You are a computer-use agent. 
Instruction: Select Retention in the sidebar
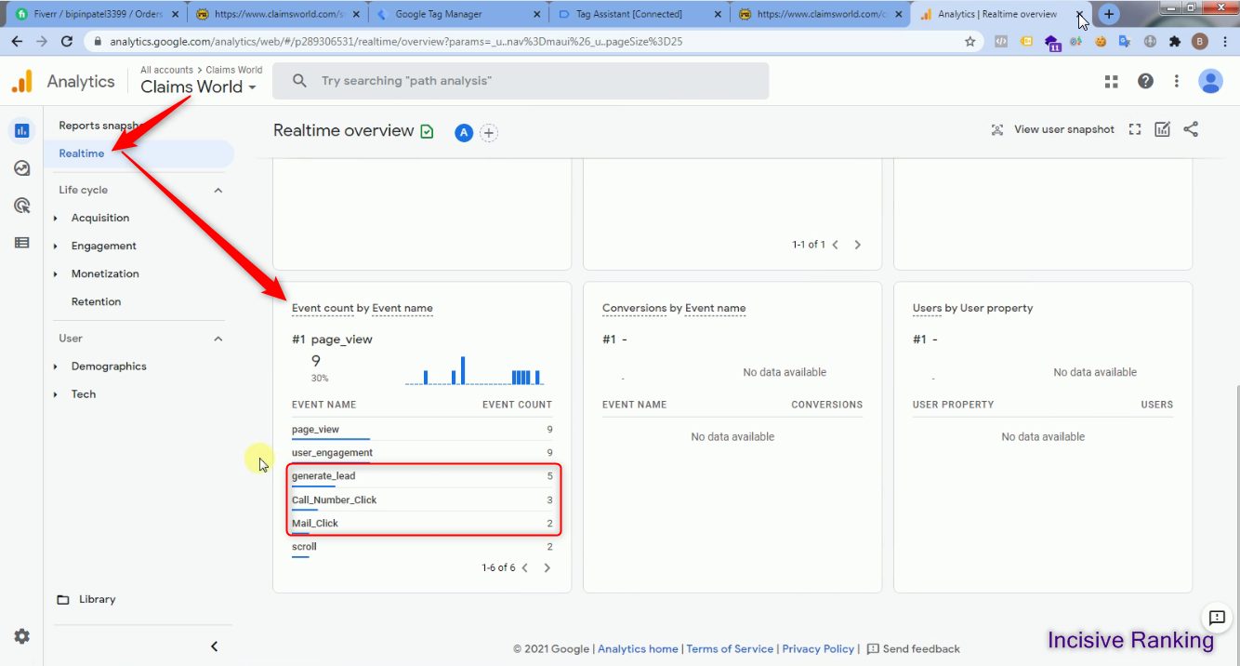click(x=96, y=301)
